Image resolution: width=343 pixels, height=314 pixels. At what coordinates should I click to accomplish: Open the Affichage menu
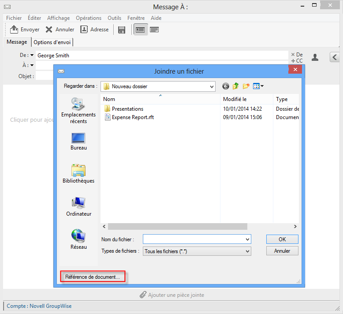point(58,18)
